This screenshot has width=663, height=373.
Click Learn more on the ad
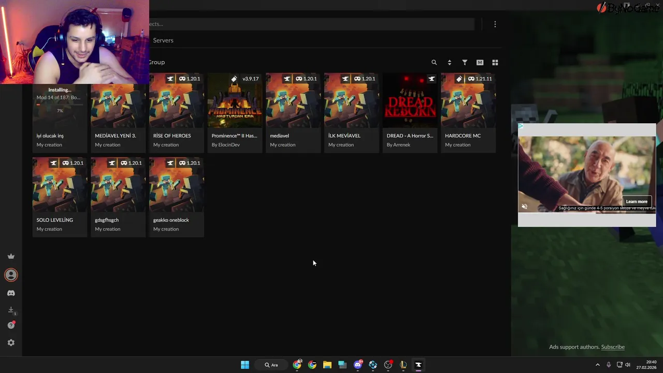pyautogui.click(x=637, y=202)
